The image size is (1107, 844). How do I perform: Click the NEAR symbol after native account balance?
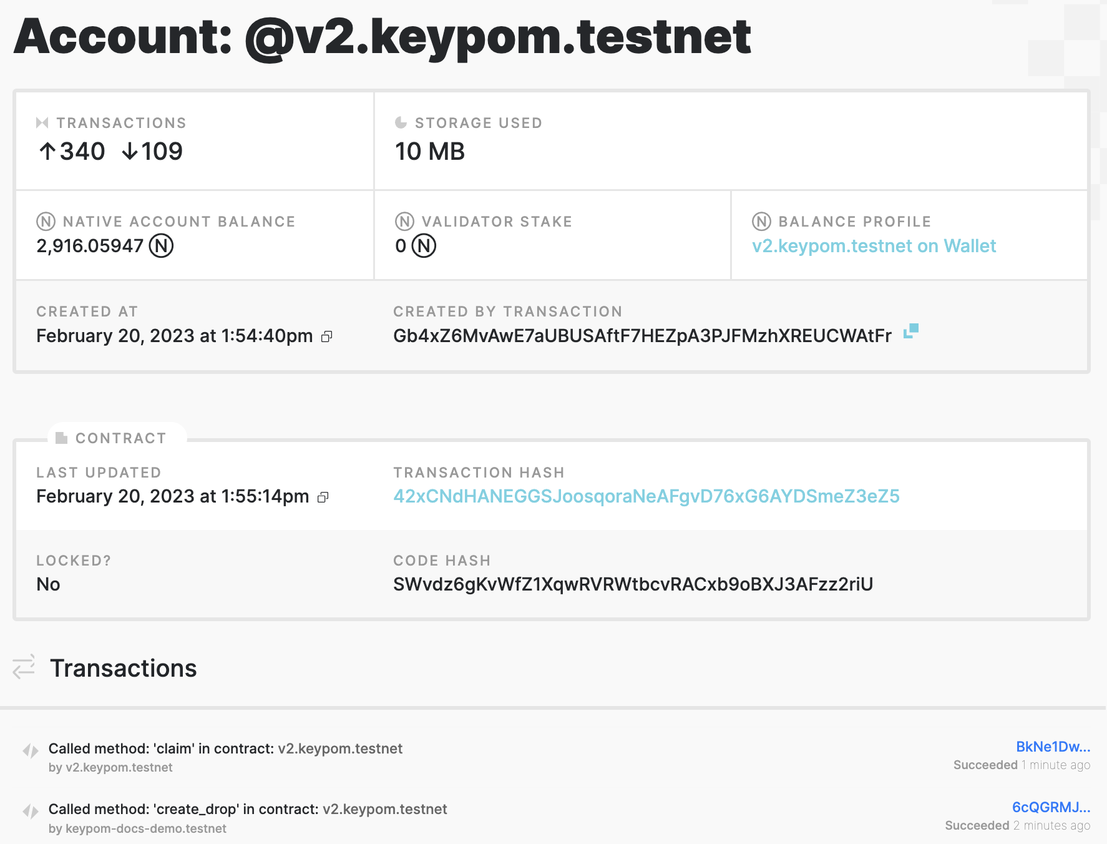(x=161, y=245)
